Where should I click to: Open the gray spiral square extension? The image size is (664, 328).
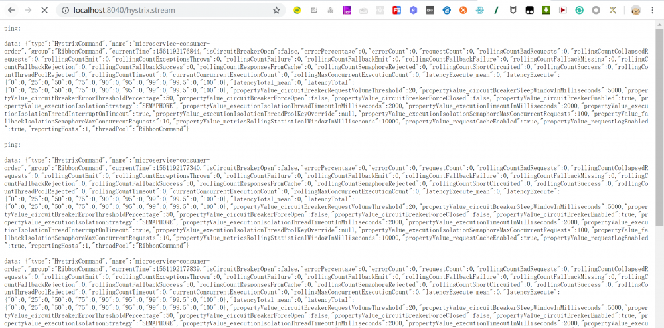click(x=314, y=10)
